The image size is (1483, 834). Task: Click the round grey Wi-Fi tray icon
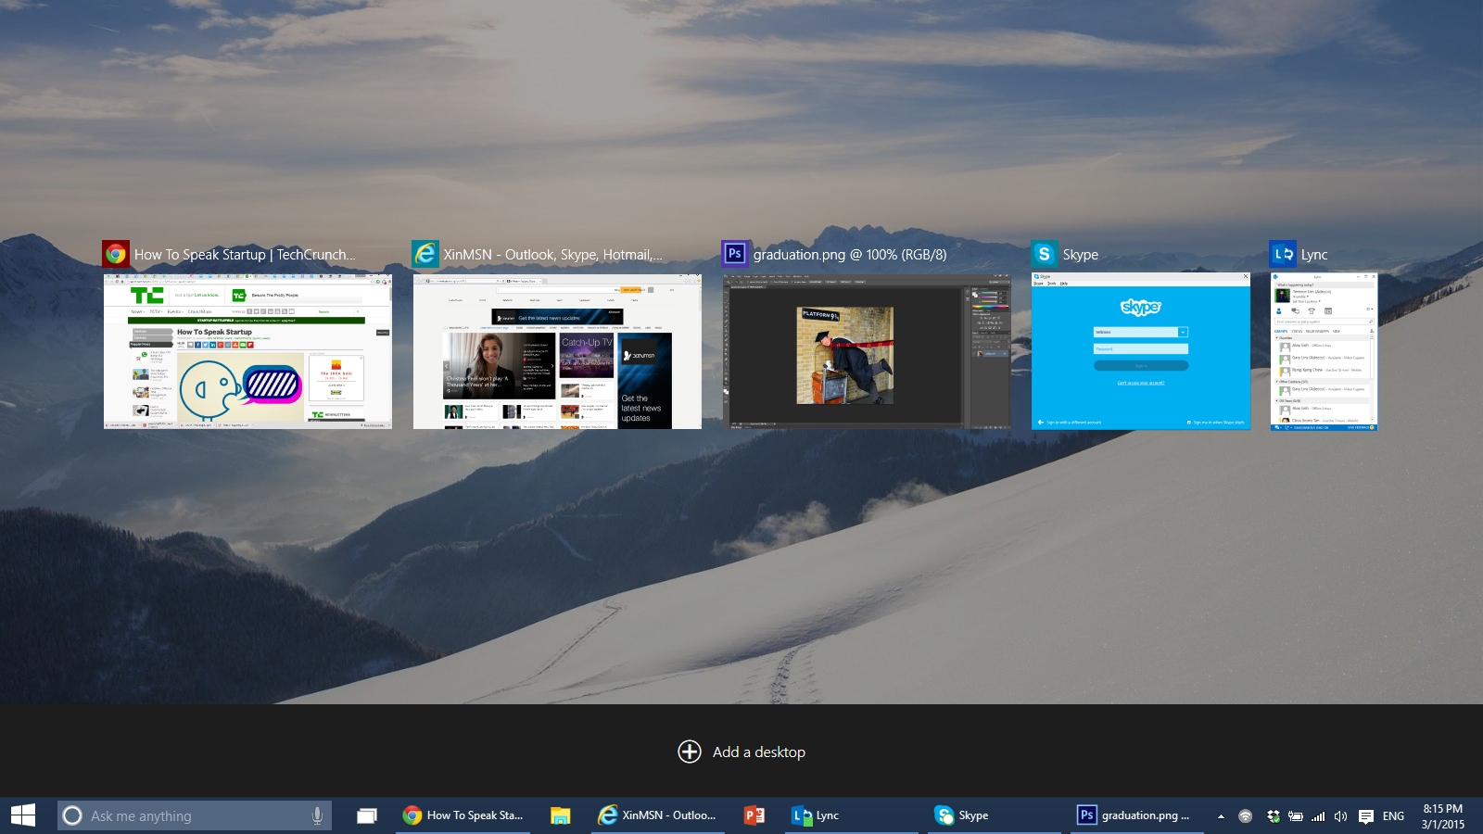click(x=1246, y=816)
